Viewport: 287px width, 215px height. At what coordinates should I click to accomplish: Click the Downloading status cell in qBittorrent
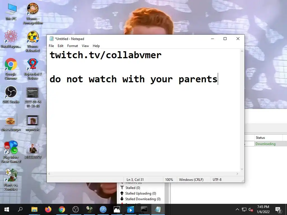[265, 144]
